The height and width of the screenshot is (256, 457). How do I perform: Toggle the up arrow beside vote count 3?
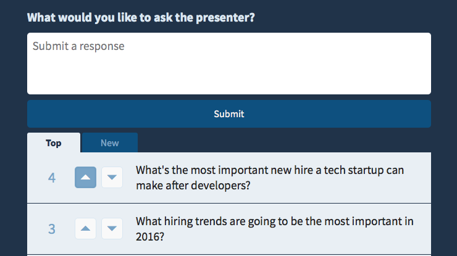[x=85, y=229]
